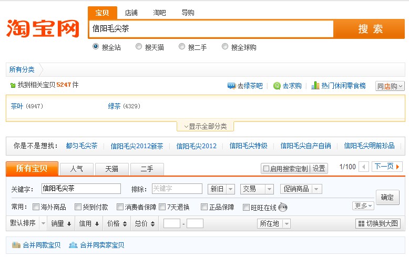Click the previous page arrow icon
This screenshot has width=409, height=257.
pyautogui.click(x=364, y=167)
